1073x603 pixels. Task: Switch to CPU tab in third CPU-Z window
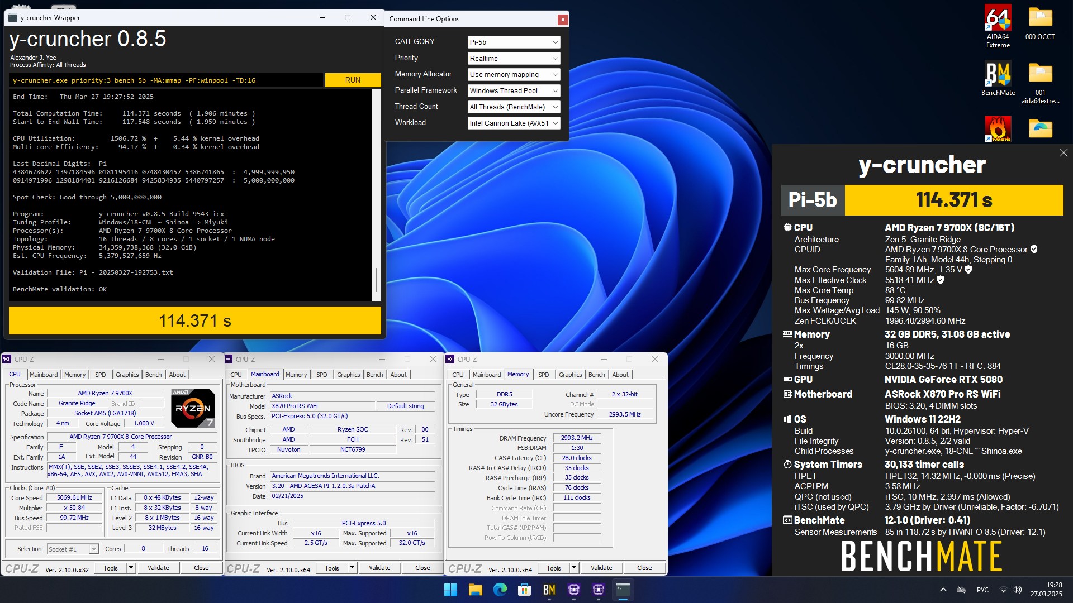pyautogui.click(x=458, y=375)
